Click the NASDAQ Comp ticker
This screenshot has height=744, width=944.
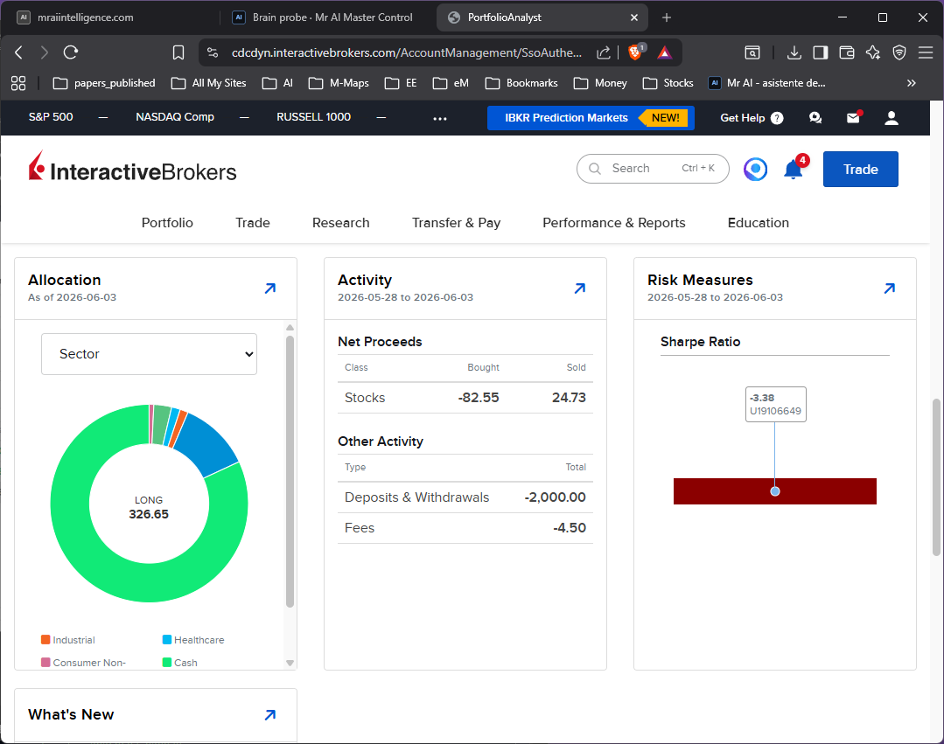(175, 116)
